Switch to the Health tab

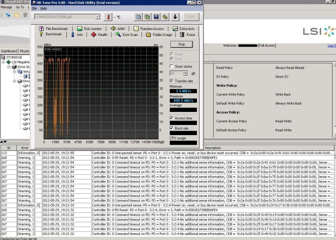tap(99, 35)
